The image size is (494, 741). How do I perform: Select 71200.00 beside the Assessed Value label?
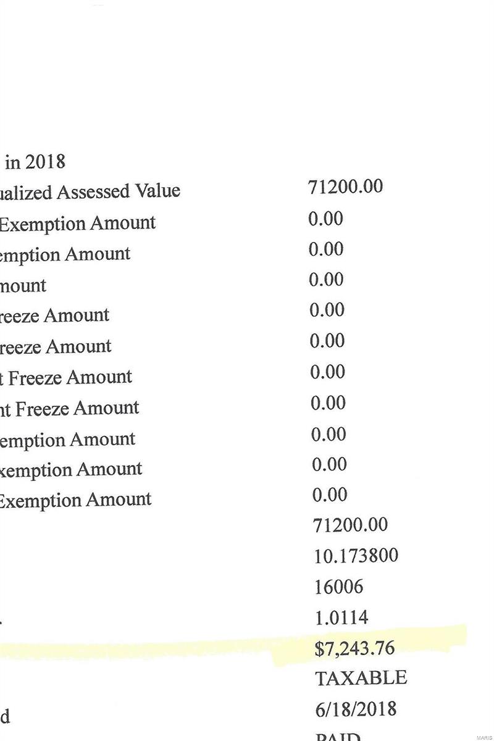(x=345, y=186)
